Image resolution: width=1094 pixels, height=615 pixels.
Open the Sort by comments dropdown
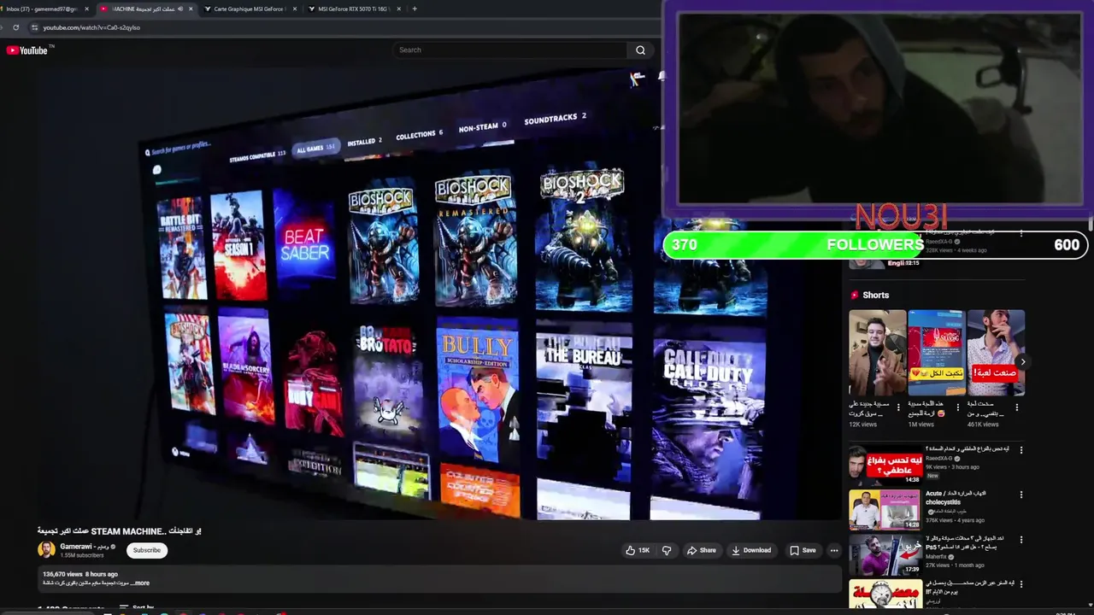[136, 608]
